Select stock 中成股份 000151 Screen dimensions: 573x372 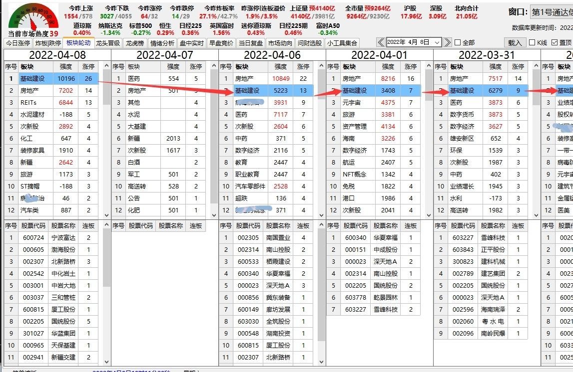(x=374, y=250)
